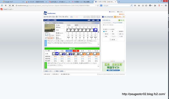Collapse the search genre selection triangle
The width and height of the screenshot is (169, 99).
coord(104,29)
